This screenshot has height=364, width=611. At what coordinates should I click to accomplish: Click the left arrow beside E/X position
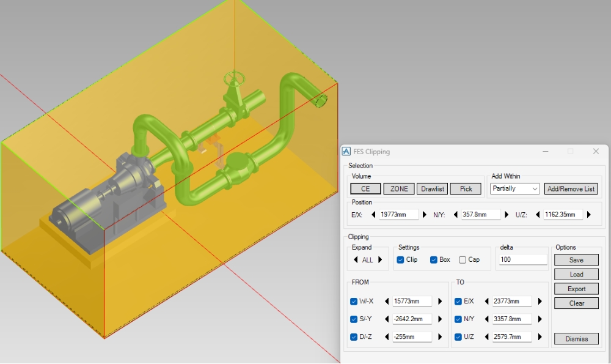pyautogui.click(x=373, y=215)
